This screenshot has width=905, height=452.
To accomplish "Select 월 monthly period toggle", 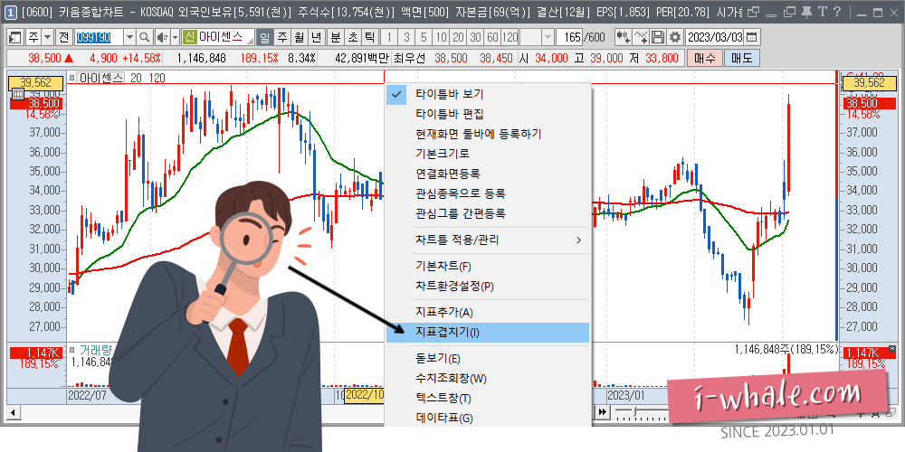I will point(299,38).
